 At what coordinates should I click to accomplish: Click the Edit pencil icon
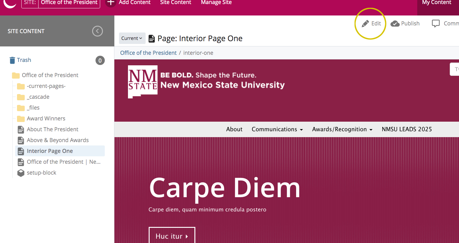365,24
